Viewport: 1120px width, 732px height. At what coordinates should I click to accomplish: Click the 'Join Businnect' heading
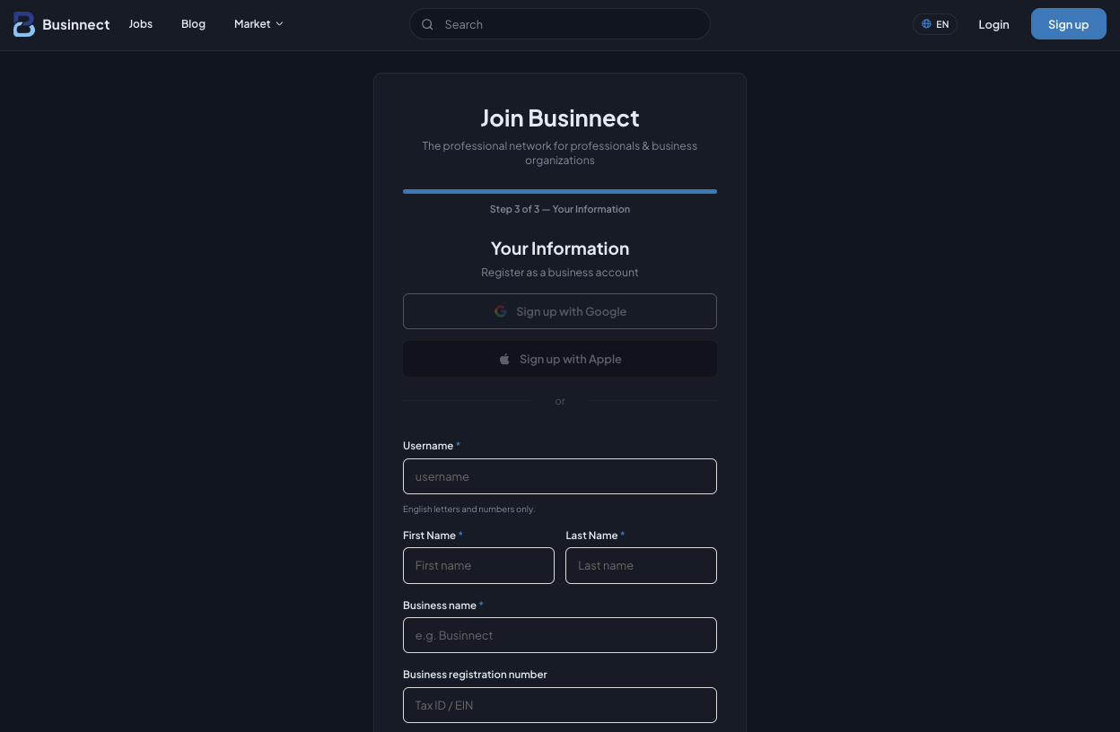pyautogui.click(x=559, y=118)
